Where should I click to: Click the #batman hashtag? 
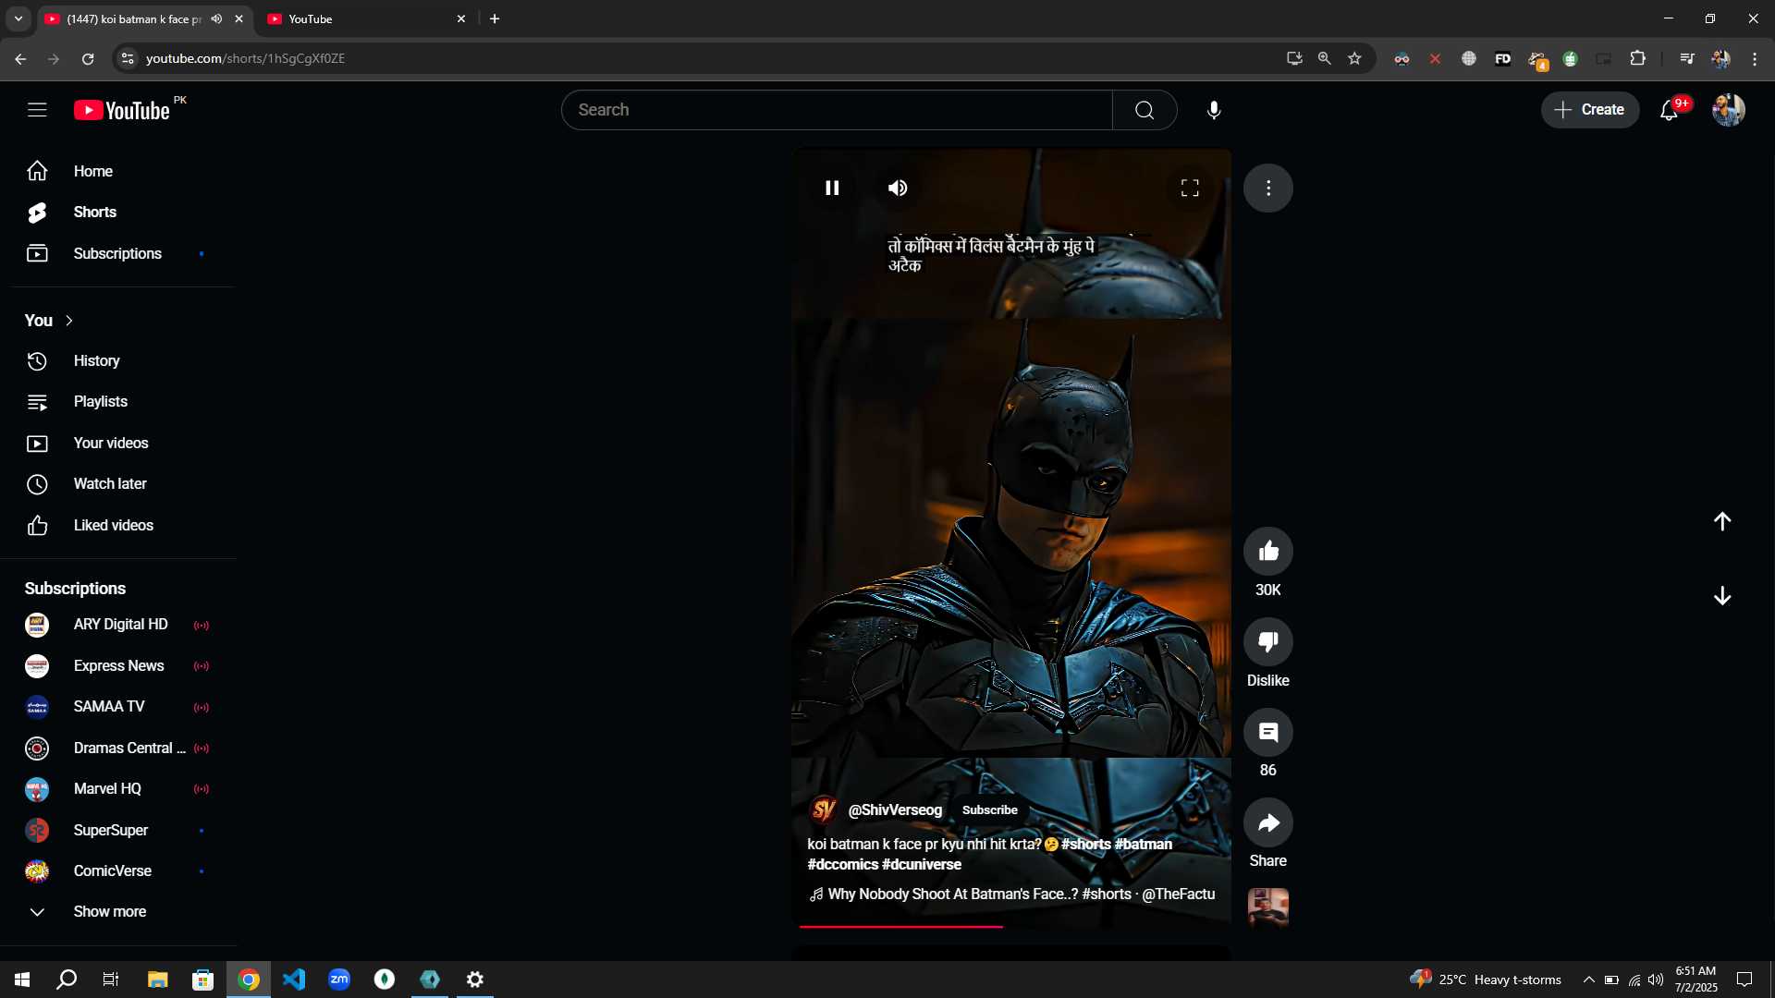[1144, 844]
